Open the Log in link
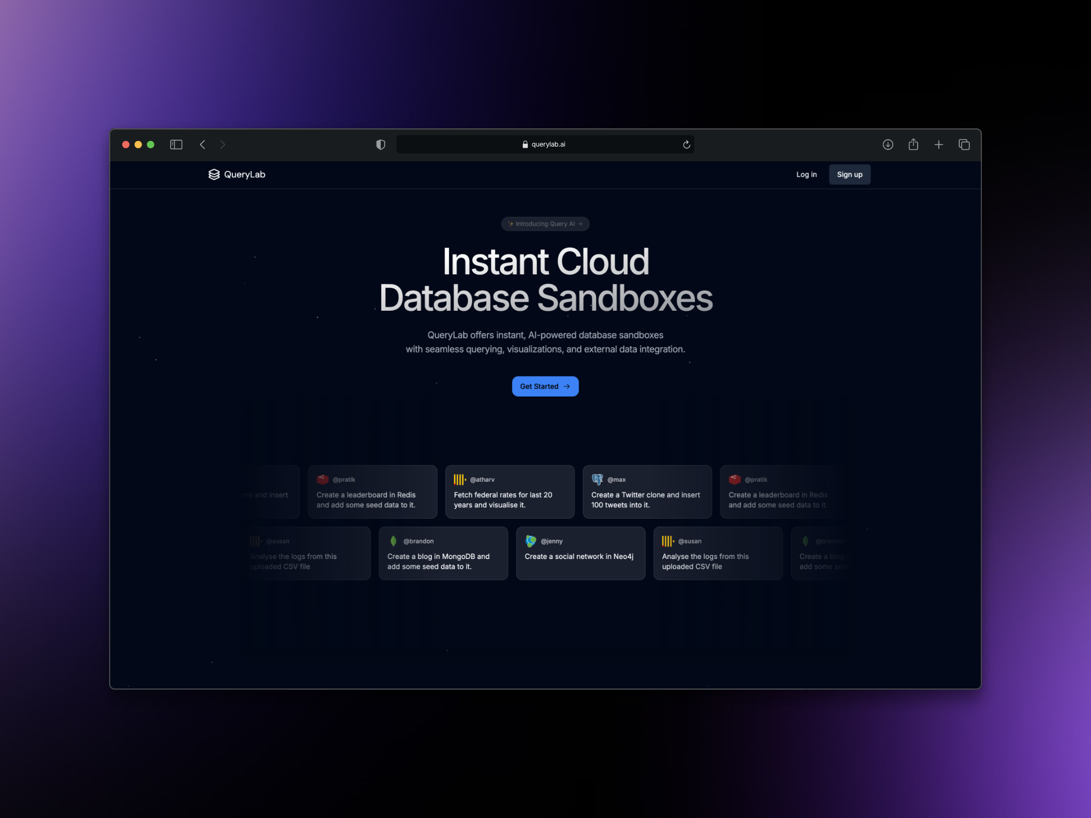Screen dimensions: 1091x818 click(806, 174)
